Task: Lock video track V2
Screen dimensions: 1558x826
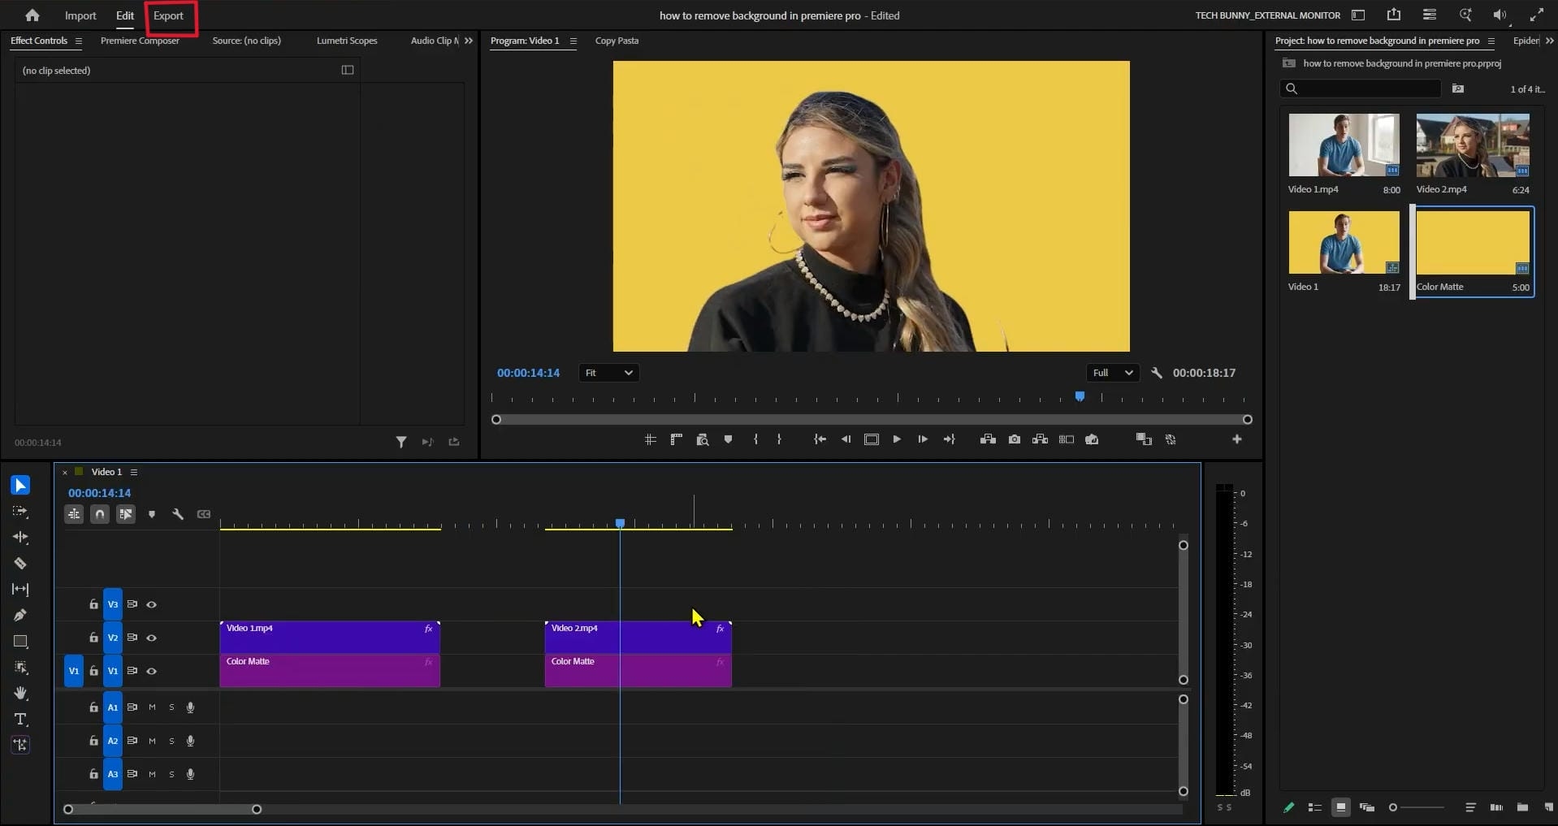Action: point(93,638)
